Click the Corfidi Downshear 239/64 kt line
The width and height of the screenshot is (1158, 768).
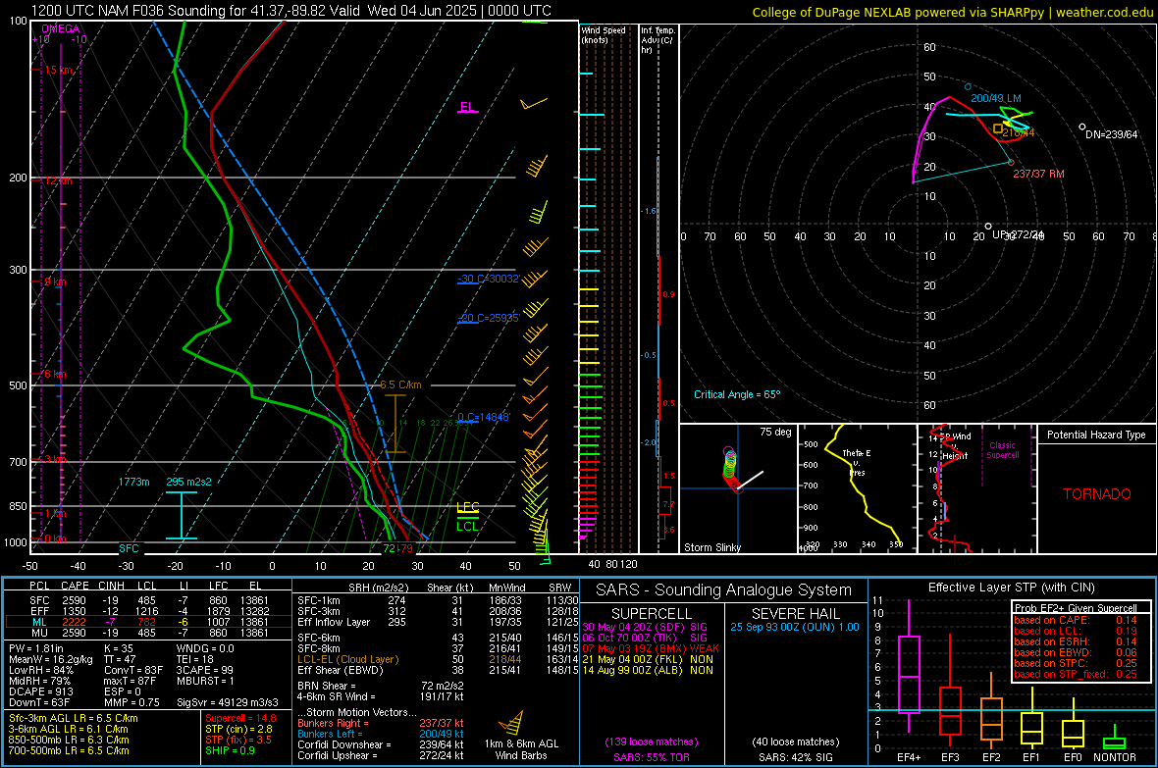(381, 744)
